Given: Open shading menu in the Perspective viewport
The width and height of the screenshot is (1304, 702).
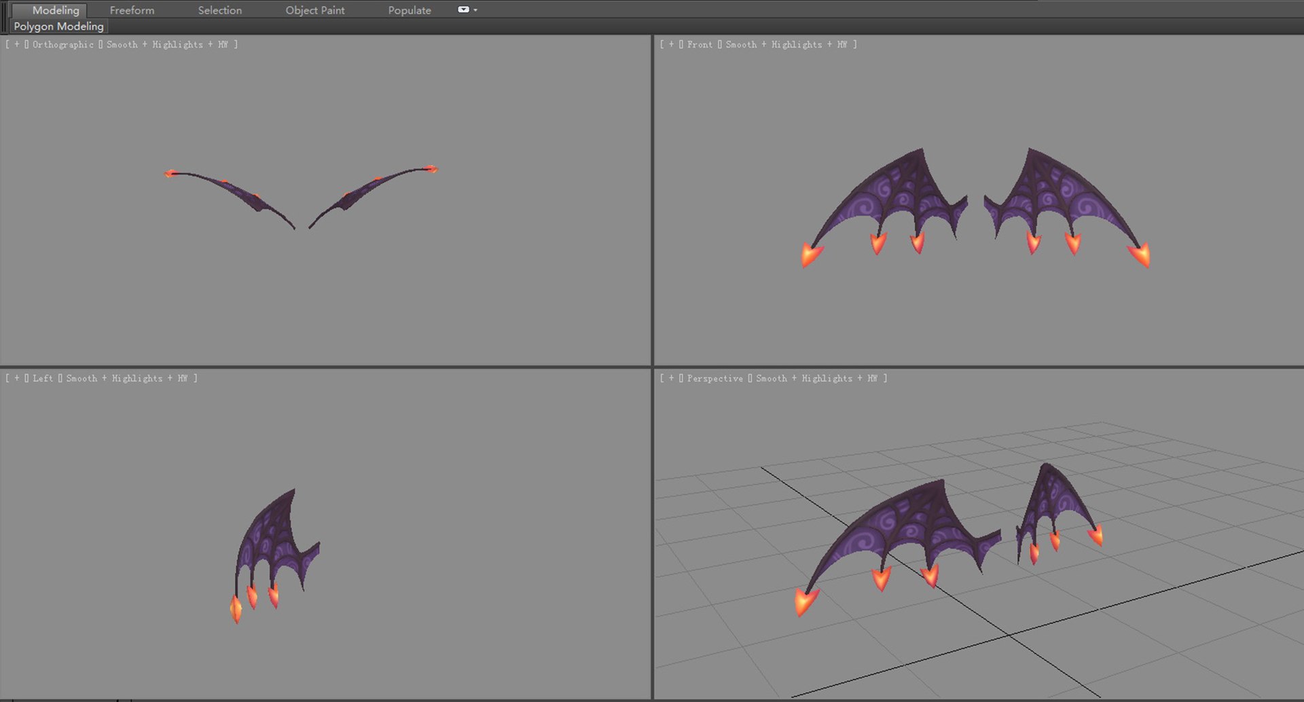Looking at the screenshot, I should 816,378.
